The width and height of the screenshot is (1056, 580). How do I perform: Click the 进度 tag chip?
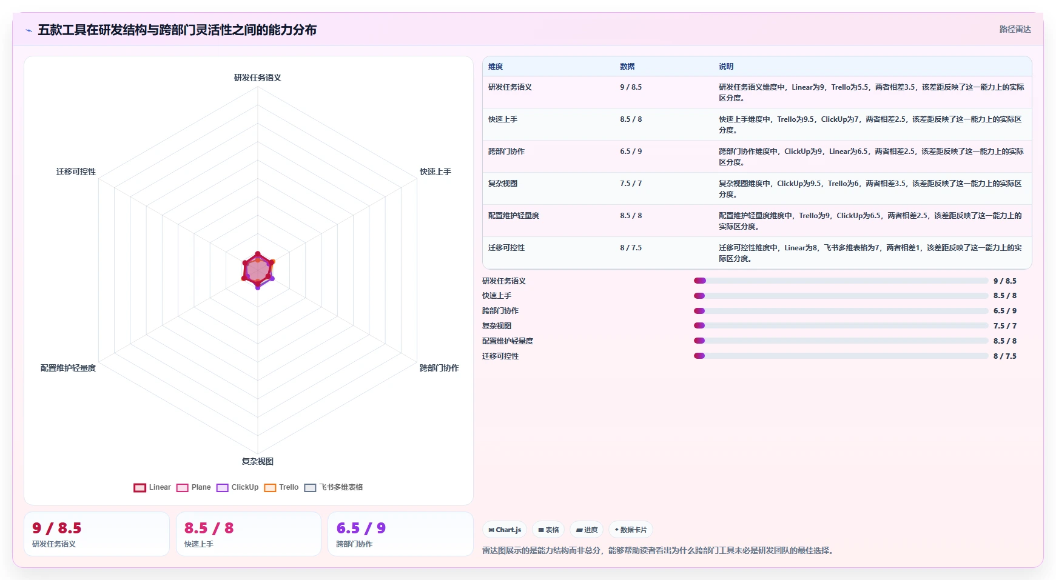pos(587,530)
